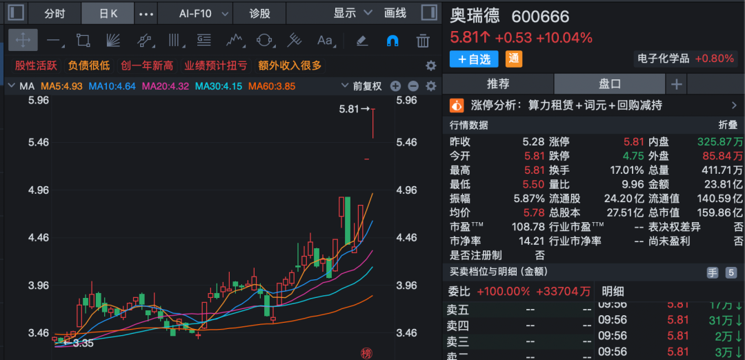Screen dimensions: 745x360
Task: Click the 卖五 order book row
Action: pyautogui.click(x=518, y=310)
